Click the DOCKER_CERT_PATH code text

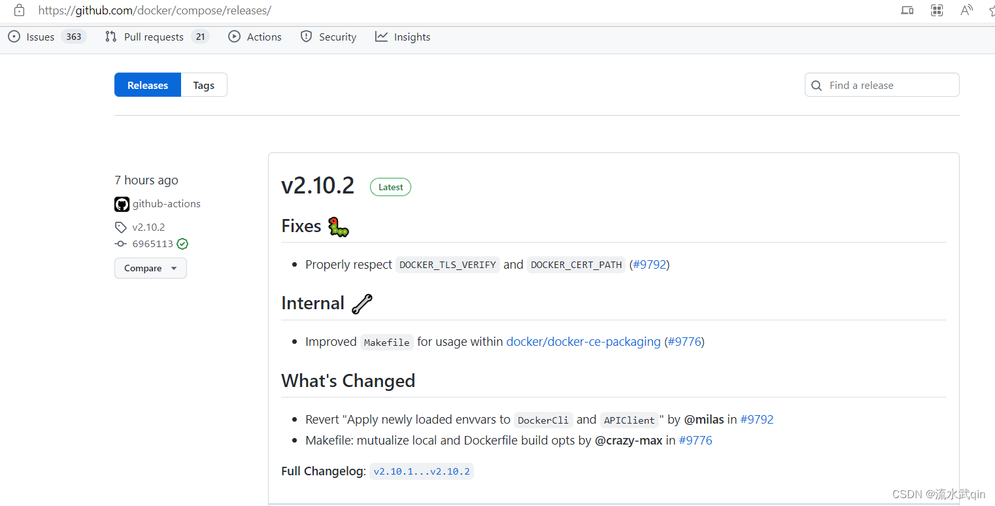(x=576, y=265)
